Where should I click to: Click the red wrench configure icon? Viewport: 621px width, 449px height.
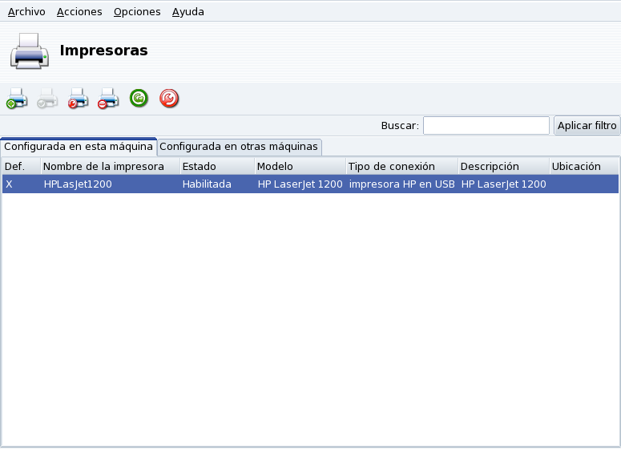pos(169,99)
